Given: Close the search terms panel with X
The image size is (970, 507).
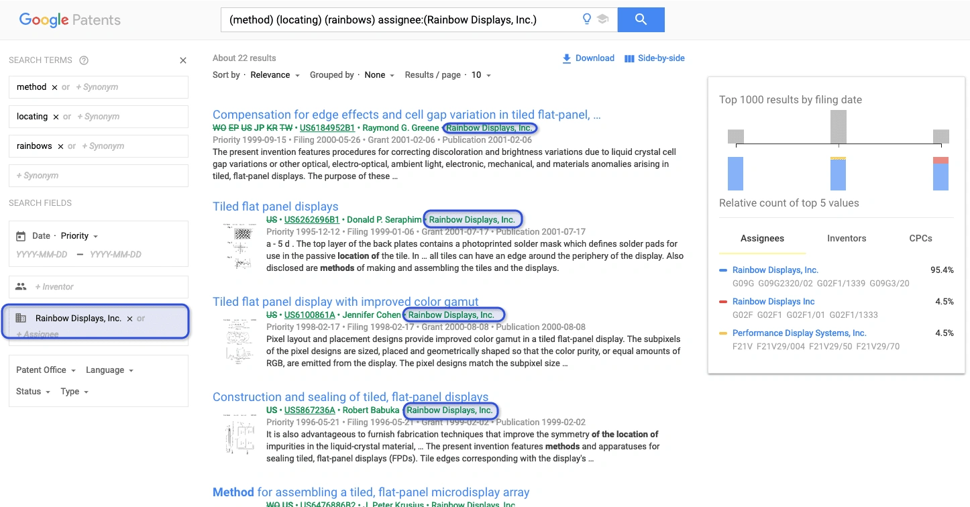Looking at the screenshot, I should (183, 60).
